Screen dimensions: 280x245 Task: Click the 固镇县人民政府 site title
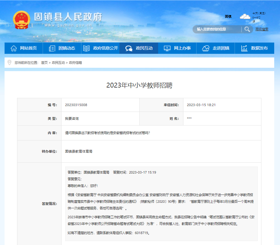[x=68, y=17]
